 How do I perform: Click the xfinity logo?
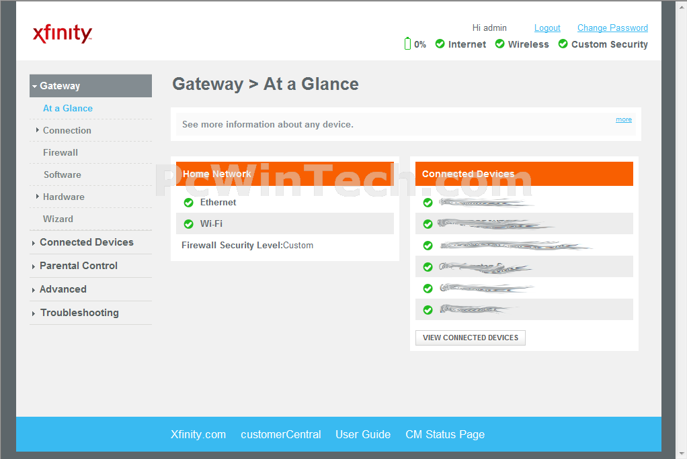click(x=63, y=34)
